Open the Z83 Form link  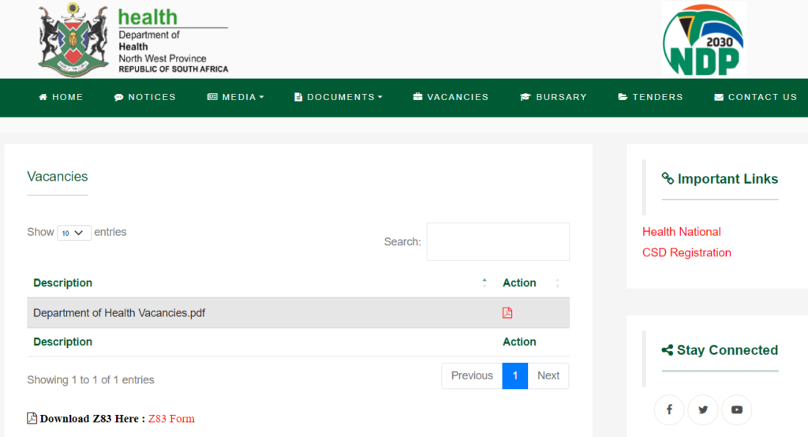pyautogui.click(x=171, y=418)
